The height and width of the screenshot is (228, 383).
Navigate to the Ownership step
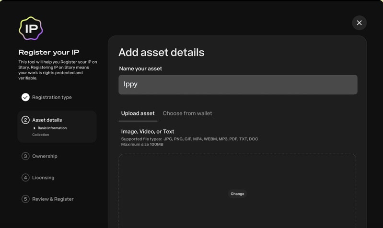tap(45, 156)
